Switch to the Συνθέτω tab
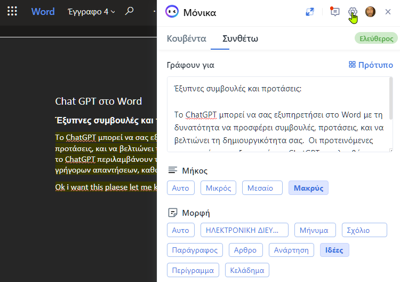The width and height of the screenshot is (400, 282). (240, 38)
